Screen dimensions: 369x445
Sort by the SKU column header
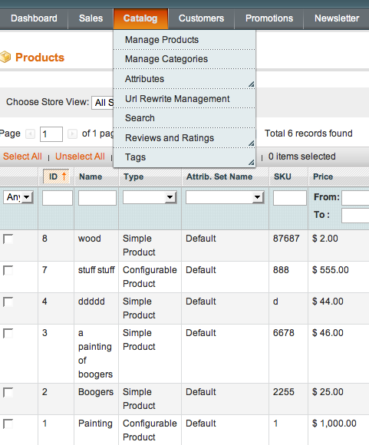click(x=282, y=176)
